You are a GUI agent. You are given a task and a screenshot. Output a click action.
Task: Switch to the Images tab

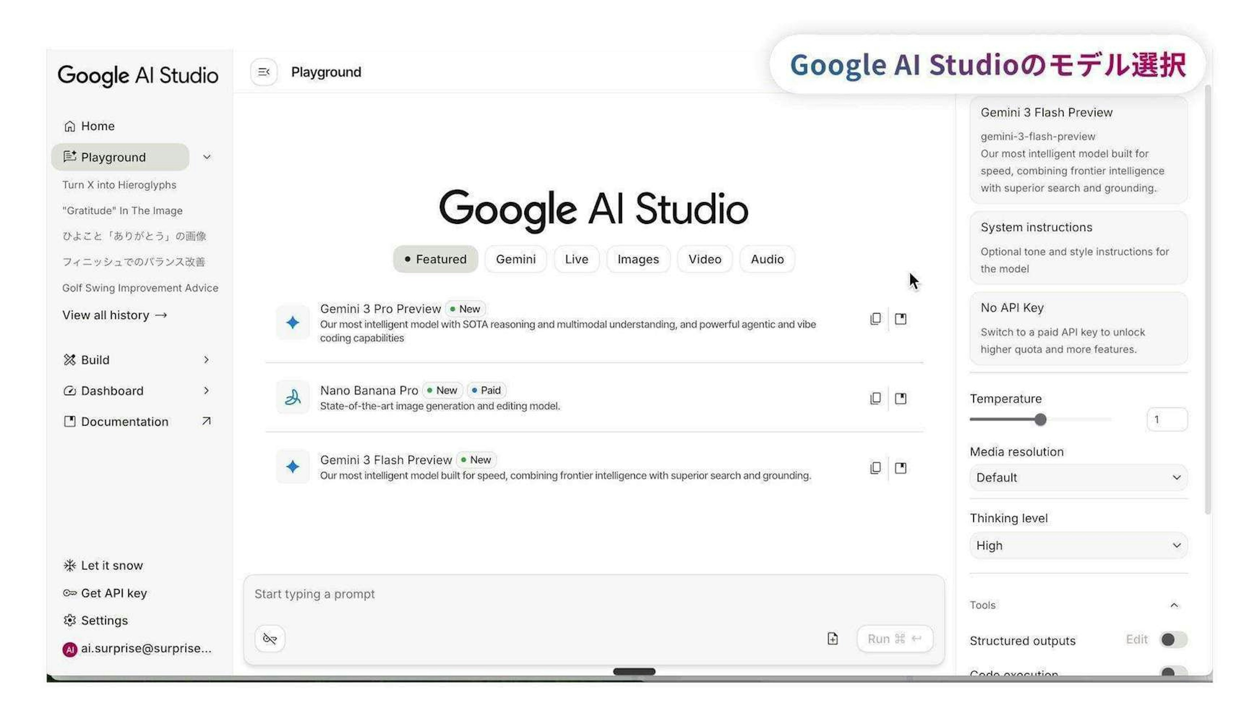(x=638, y=259)
